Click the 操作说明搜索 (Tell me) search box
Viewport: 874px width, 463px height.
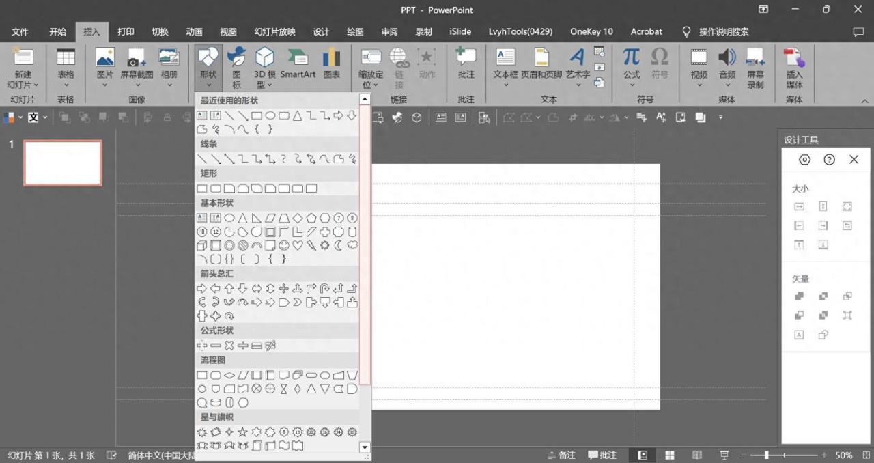point(723,31)
